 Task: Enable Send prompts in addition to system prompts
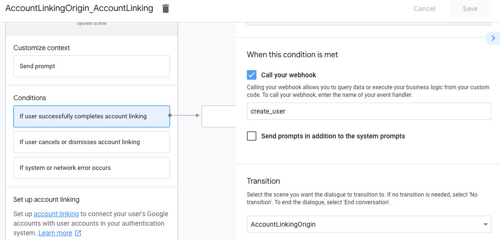(252, 136)
